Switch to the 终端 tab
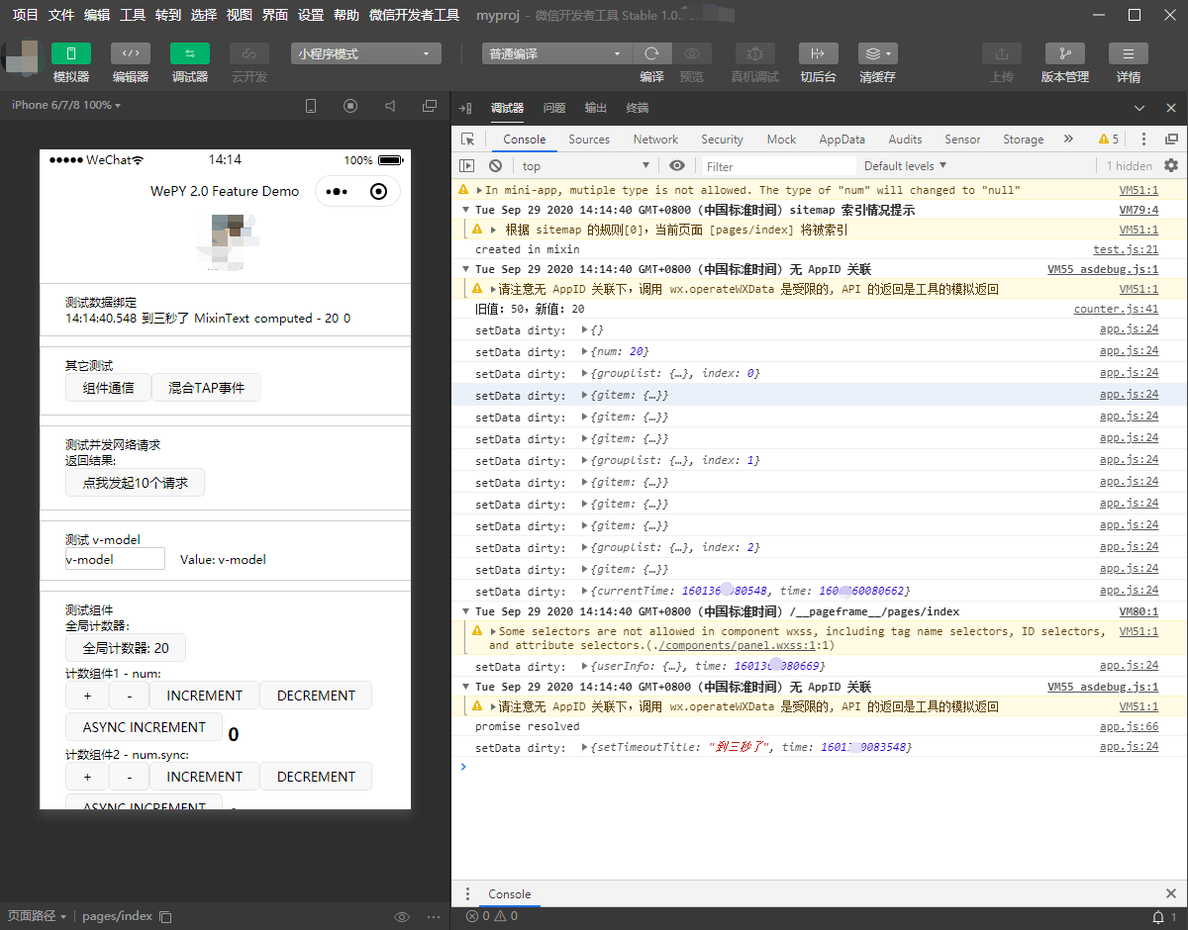This screenshot has width=1188, height=930. (x=638, y=108)
